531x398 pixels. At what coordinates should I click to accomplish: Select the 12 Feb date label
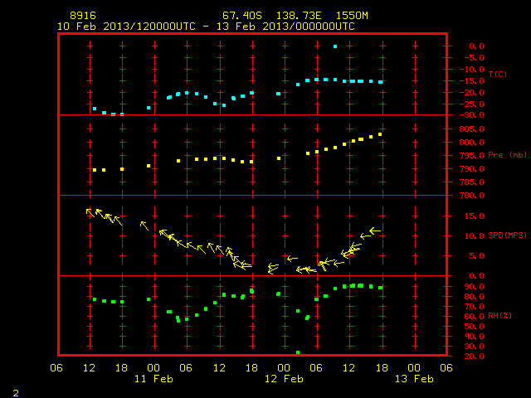[284, 379]
